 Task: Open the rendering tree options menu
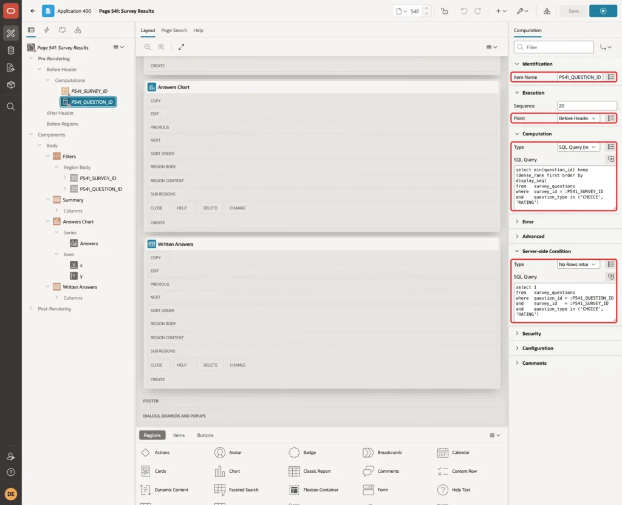118,47
